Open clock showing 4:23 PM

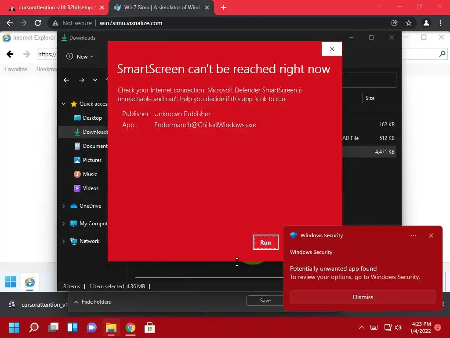click(421, 327)
